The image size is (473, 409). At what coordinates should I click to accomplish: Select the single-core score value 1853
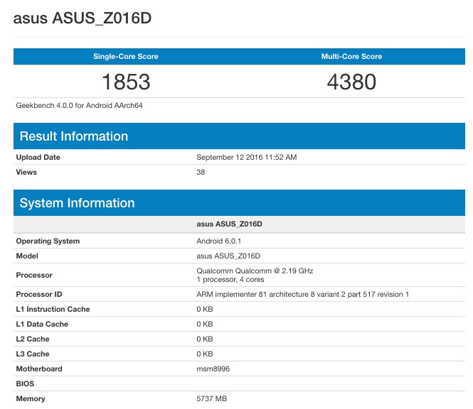click(x=126, y=82)
